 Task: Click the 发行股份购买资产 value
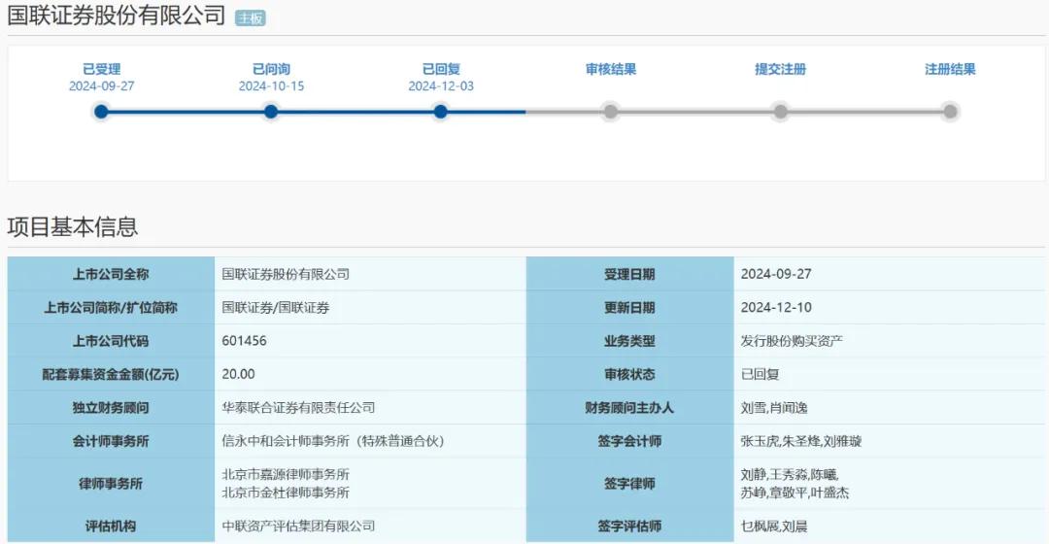(792, 341)
